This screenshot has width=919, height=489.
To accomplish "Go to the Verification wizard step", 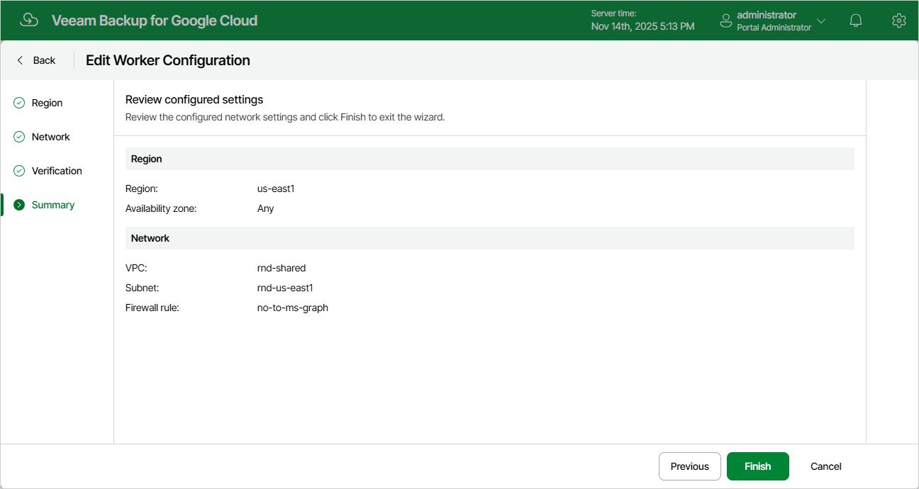I will point(57,171).
